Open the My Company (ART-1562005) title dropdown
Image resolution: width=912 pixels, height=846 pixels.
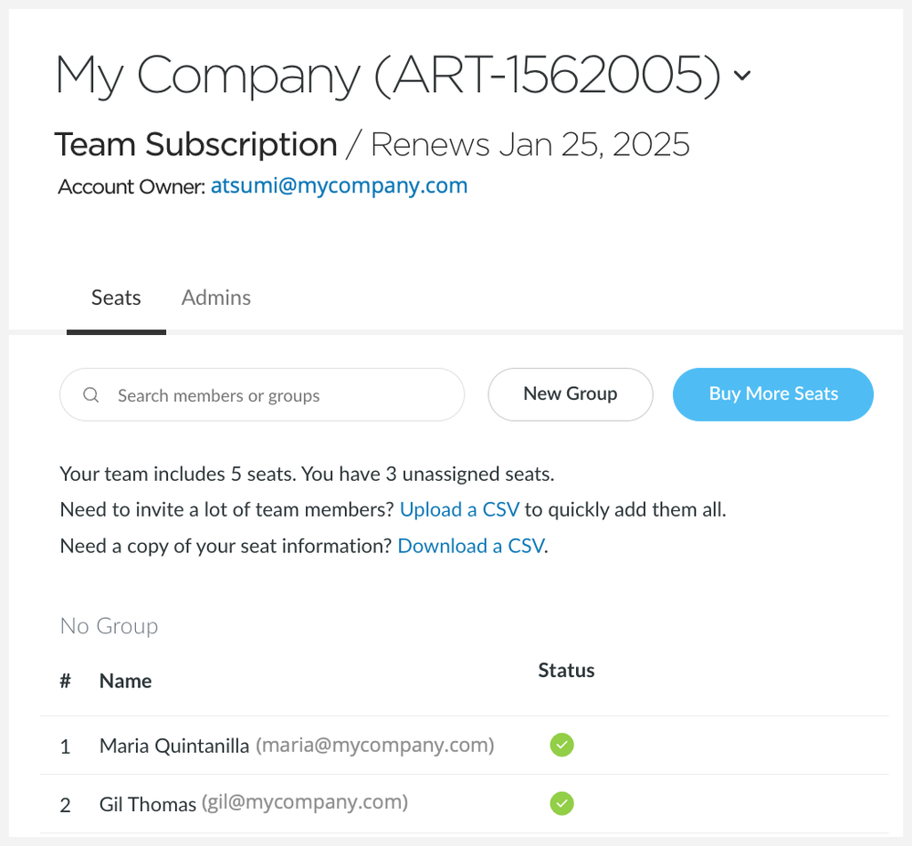tap(387, 75)
